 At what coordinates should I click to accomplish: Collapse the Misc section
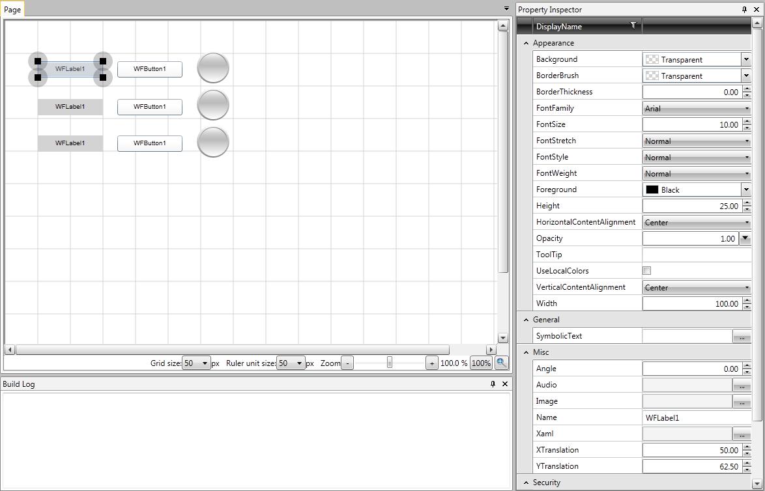pos(526,352)
